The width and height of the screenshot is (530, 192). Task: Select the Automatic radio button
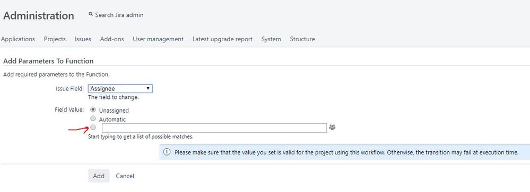point(93,118)
